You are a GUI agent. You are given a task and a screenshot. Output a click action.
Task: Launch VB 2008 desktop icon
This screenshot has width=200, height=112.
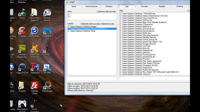(x=47, y=68)
